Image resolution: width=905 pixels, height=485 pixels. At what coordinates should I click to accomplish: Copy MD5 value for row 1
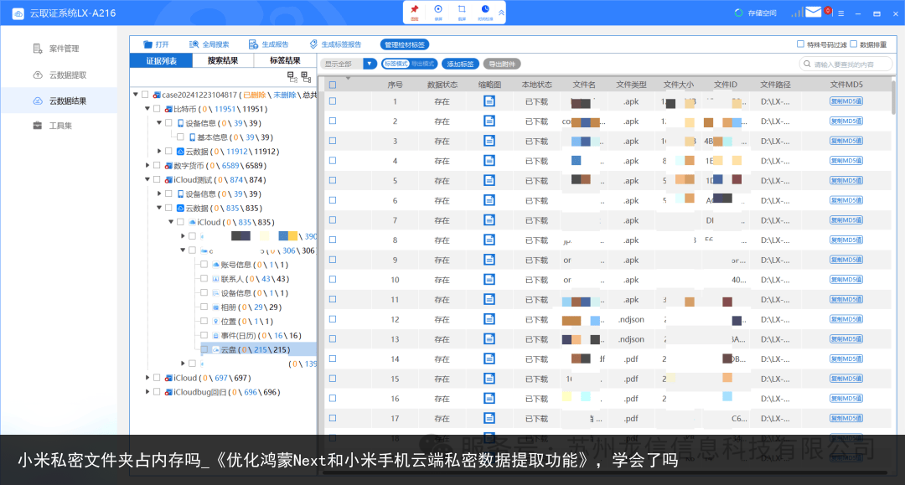[846, 101]
